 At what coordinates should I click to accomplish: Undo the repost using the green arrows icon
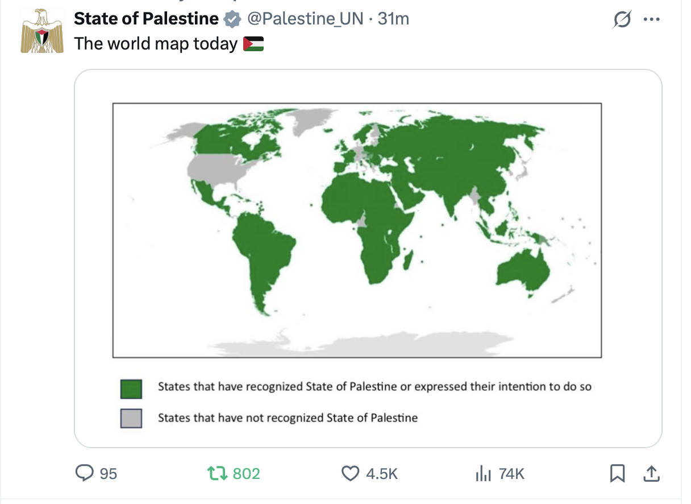coord(217,473)
